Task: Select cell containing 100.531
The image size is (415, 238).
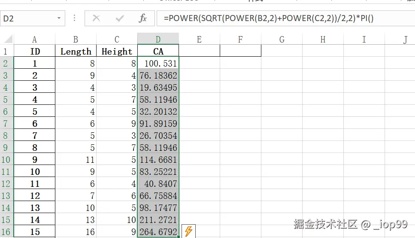Action: click(158, 63)
